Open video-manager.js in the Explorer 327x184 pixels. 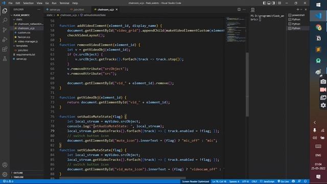(28, 41)
